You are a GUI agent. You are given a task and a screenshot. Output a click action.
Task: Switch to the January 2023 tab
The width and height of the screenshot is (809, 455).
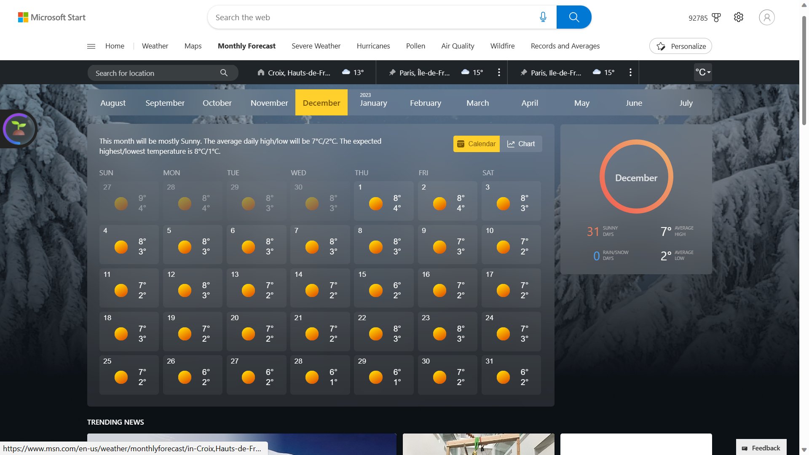pyautogui.click(x=373, y=102)
